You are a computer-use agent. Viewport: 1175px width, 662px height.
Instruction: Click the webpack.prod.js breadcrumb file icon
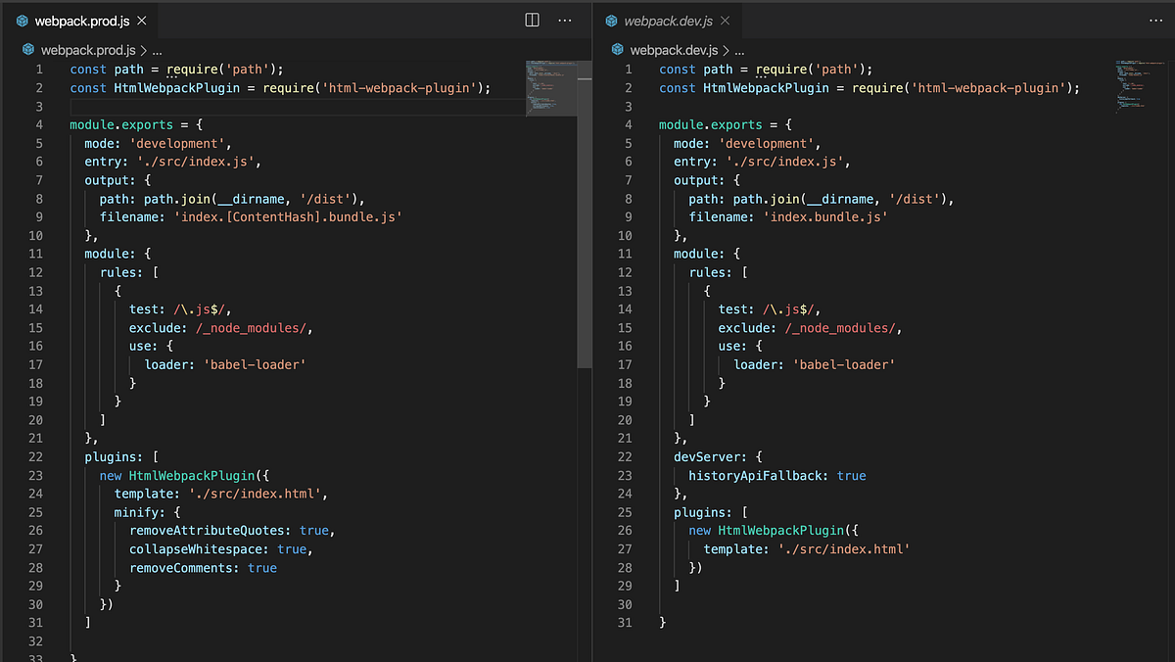click(26, 49)
